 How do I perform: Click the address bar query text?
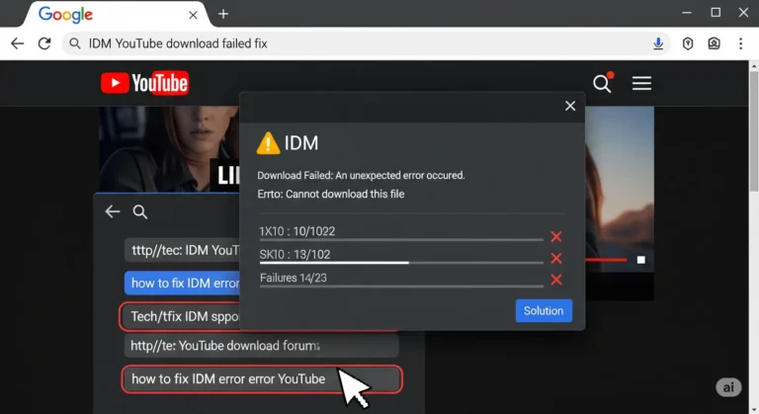click(178, 43)
